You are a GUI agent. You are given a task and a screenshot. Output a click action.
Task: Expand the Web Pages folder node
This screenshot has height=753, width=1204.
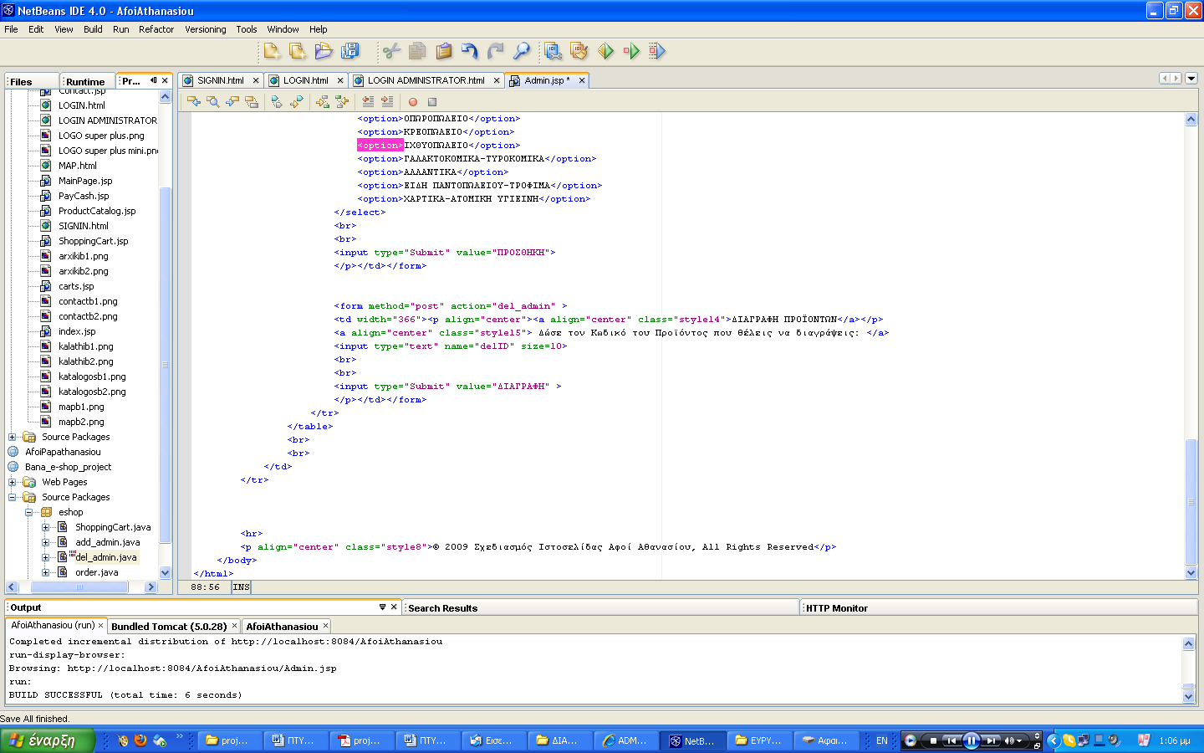click(x=13, y=482)
